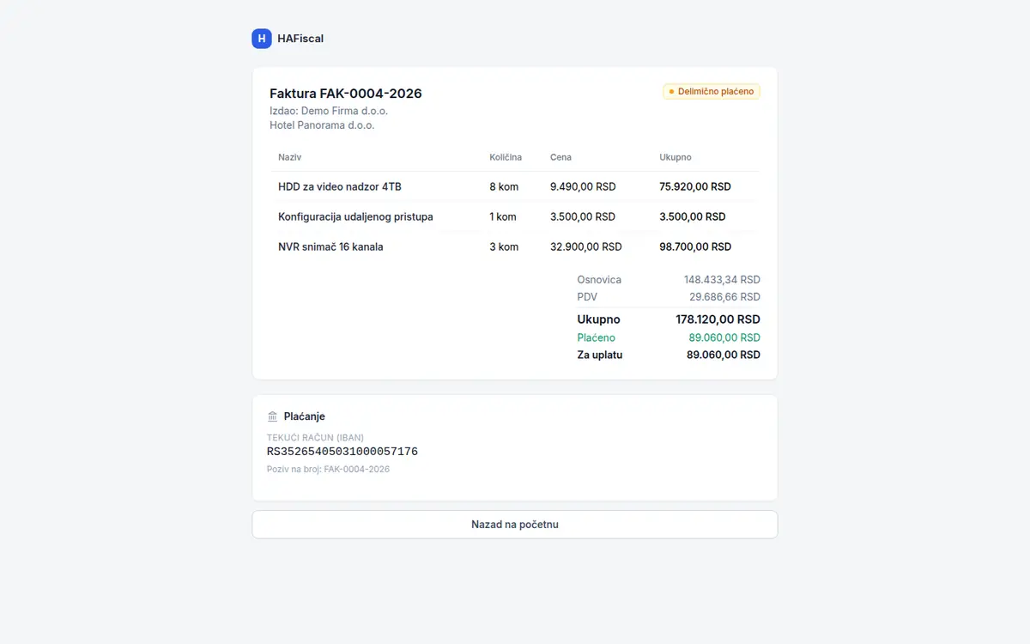The image size is (1030, 644).
Task: Click the orange dot in the status badge
Action: click(671, 92)
